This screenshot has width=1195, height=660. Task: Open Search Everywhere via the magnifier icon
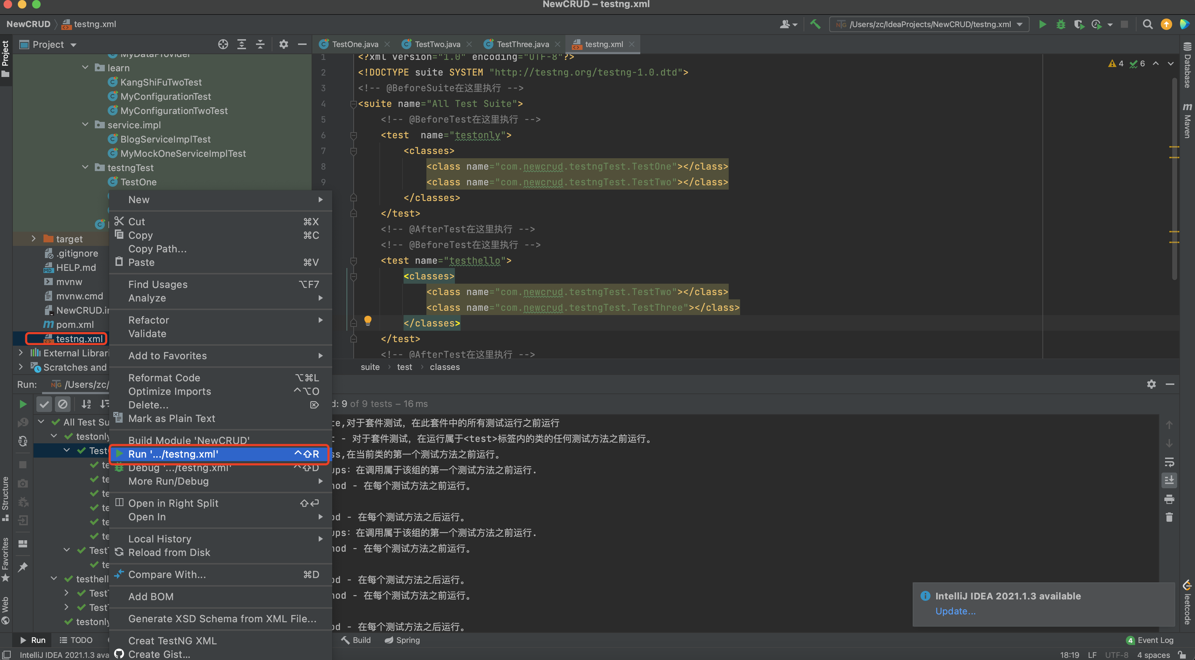pos(1147,24)
